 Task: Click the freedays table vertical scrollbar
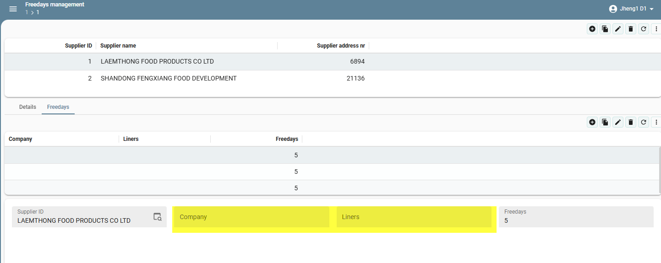click(x=660, y=170)
